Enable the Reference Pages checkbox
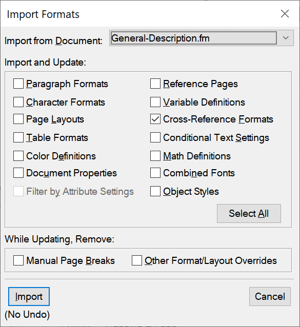Viewport: 300px width, 327px height. pos(155,84)
